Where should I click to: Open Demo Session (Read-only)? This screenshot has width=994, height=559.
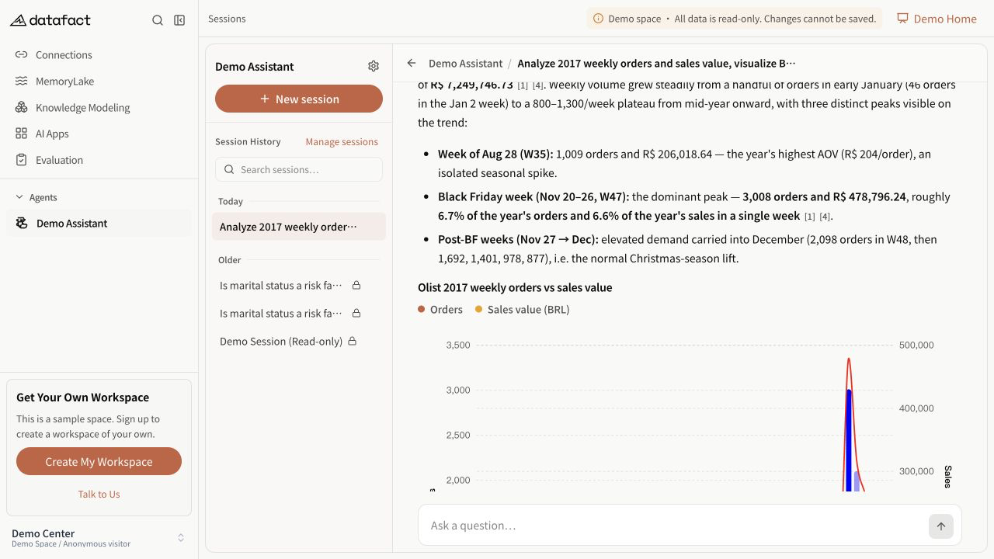tap(299, 342)
